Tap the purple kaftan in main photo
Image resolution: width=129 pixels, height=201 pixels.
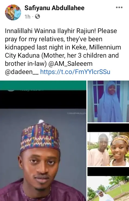[43, 191]
